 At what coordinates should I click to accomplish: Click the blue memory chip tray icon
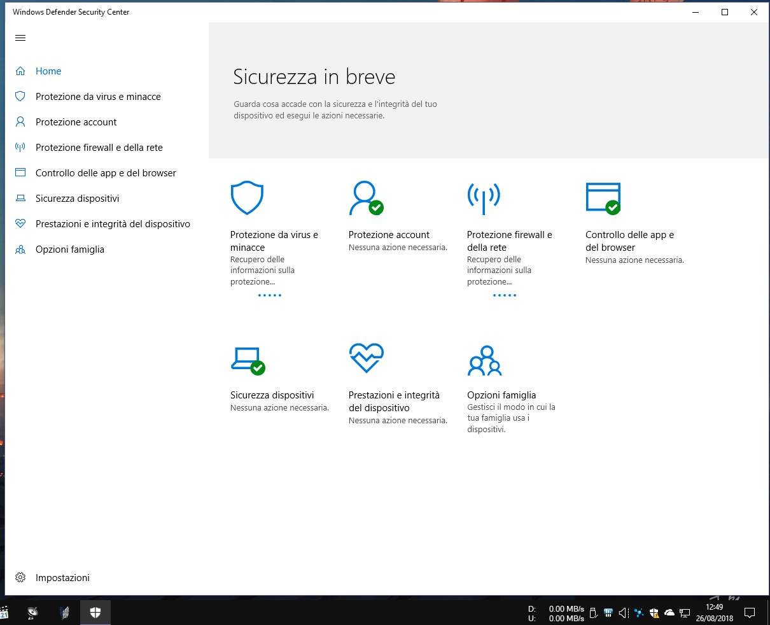(x=608, y=613)
